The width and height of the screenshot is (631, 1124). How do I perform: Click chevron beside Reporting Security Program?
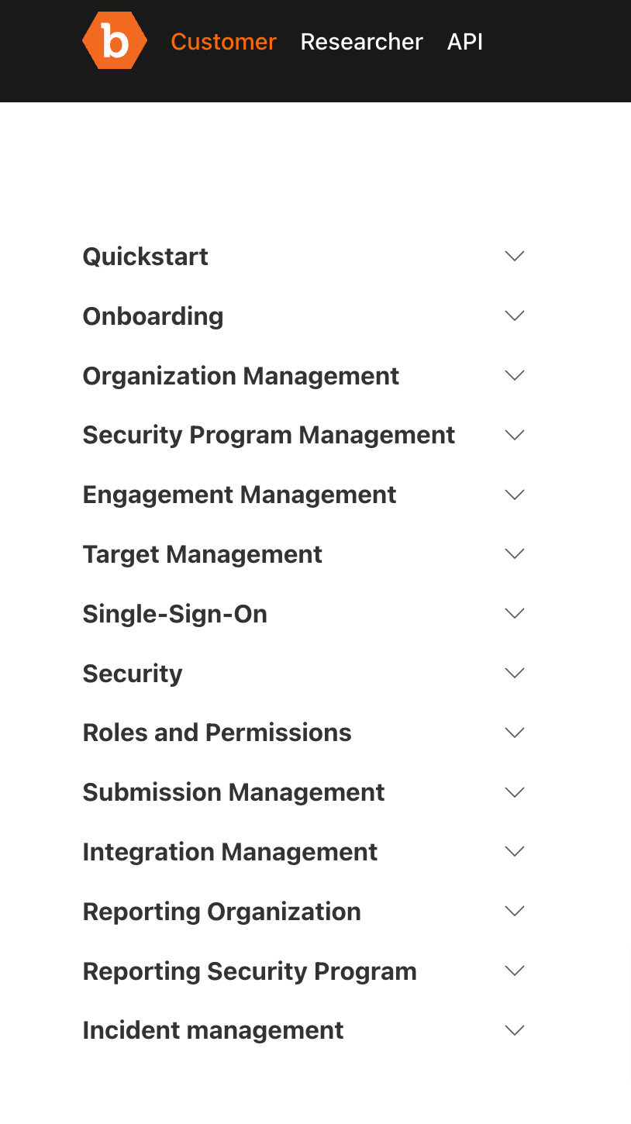tap(515, 971)
